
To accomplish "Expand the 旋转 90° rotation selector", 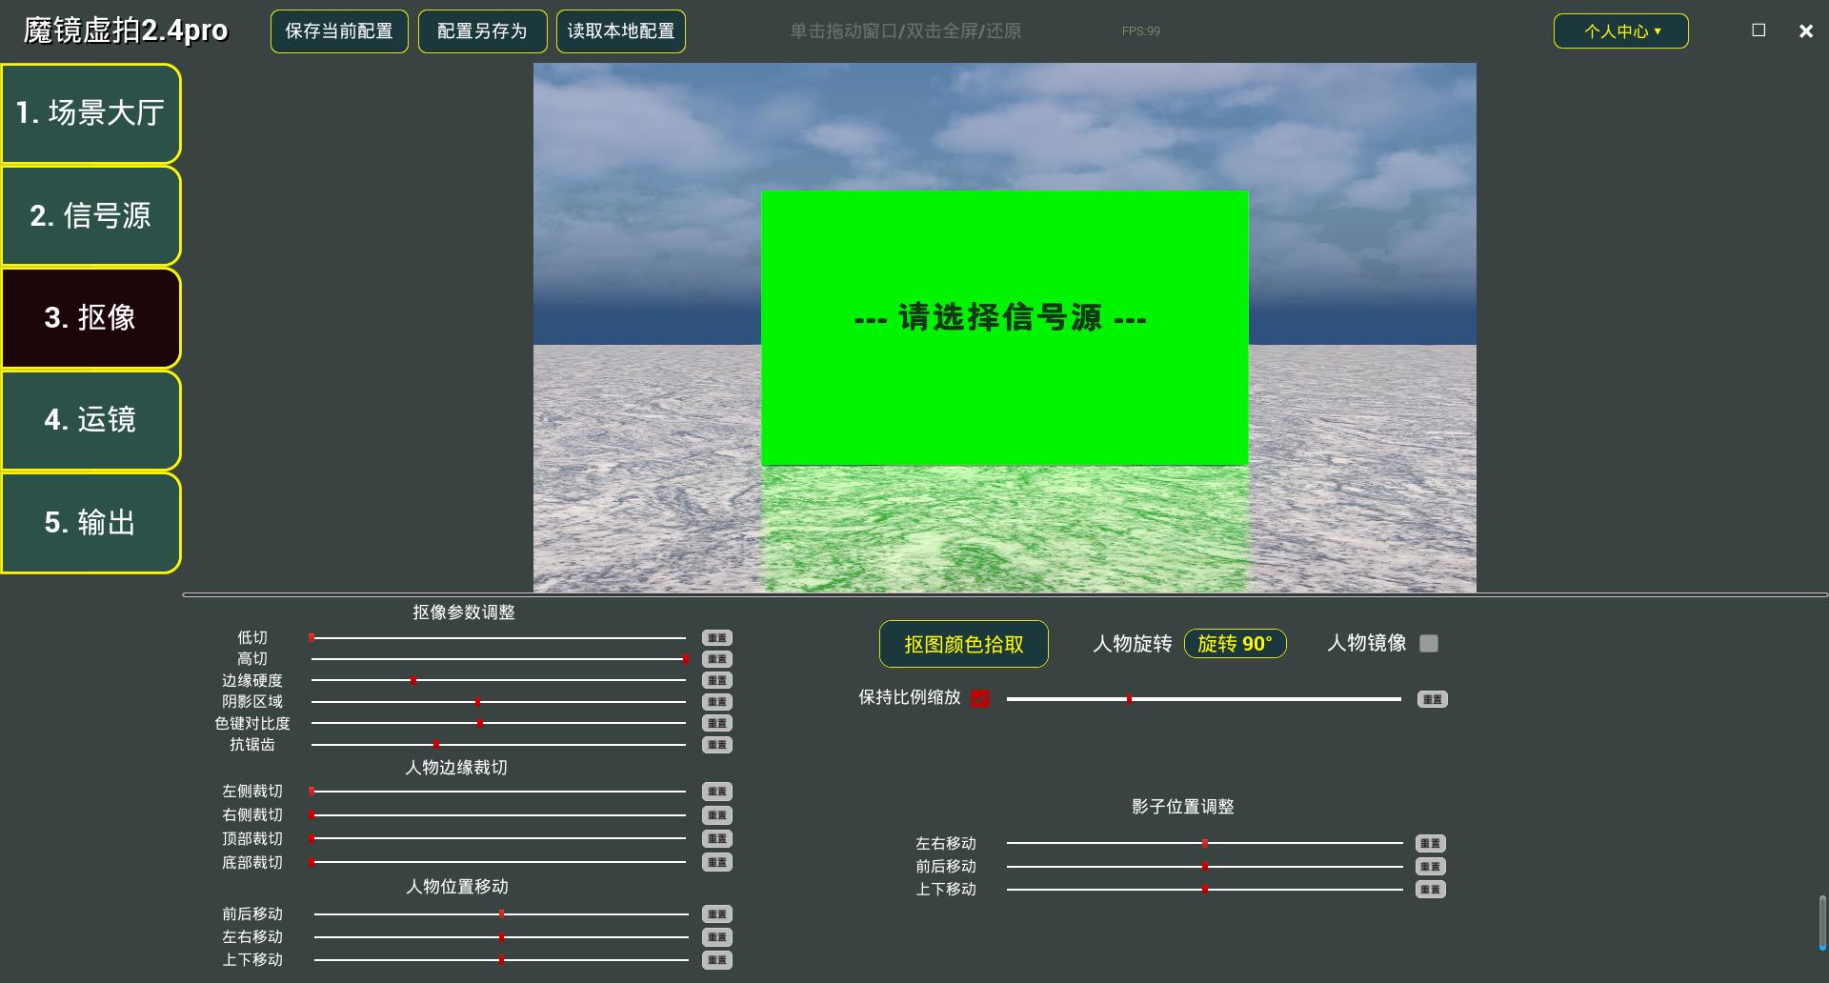I will tap(1235, 644).
